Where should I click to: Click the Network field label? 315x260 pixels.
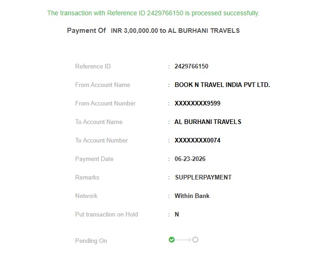pyautogui.click(x=86, y=196)
